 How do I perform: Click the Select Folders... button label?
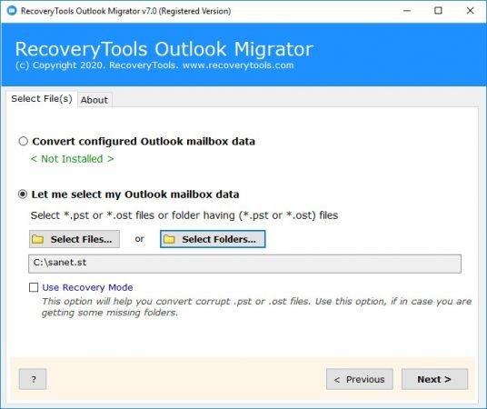tap(219, 239)
